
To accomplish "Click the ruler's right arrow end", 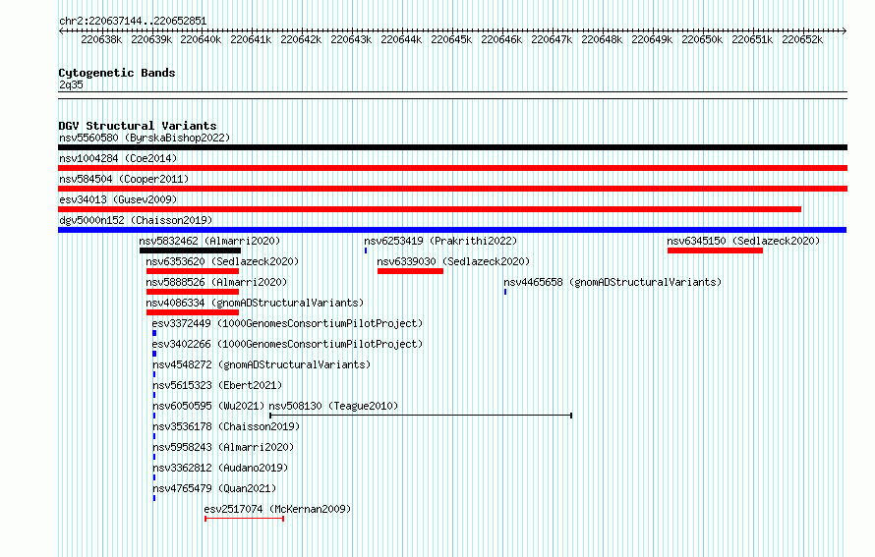I will pyautogui.click(x=845, y=31).
